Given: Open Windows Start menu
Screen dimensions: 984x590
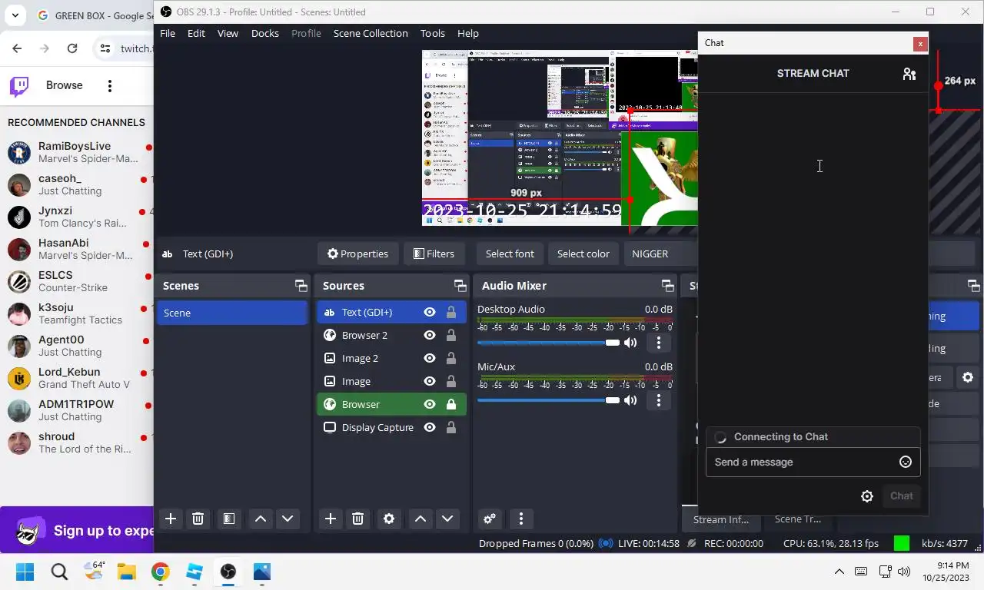Looking at the screenshot, I should tap(25, 572).
